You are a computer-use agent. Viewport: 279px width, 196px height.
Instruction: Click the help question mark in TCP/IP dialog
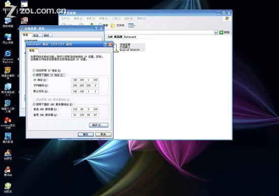click(x=105, y=44)
